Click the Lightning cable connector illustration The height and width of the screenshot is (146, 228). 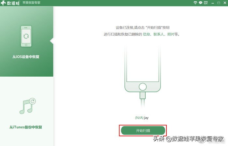143,96
